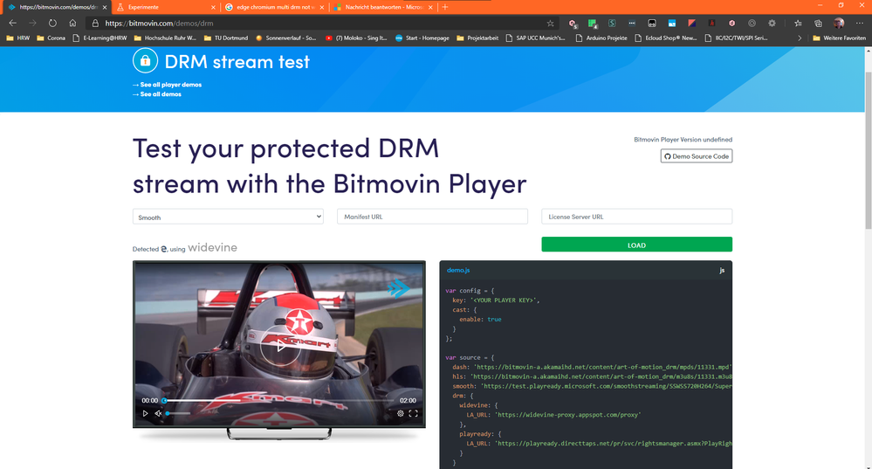Open the Sonnenverlauf bookmark
The image size is (872, 469).
(285, 38)
